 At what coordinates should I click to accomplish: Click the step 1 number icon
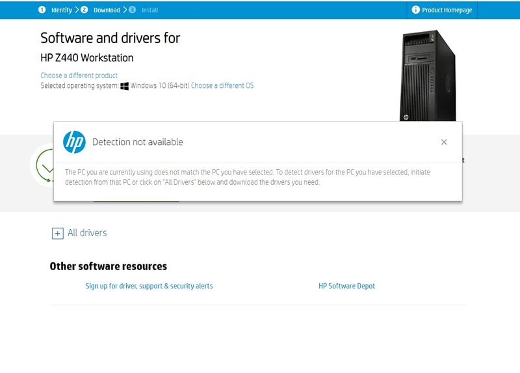tap(42, 10)
